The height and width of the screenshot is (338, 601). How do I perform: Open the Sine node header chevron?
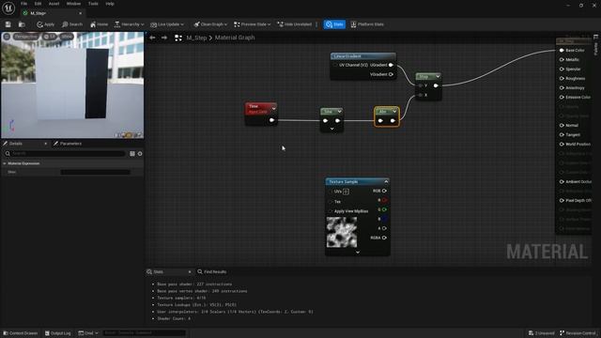pyautogui.click(x=340, y=112)
